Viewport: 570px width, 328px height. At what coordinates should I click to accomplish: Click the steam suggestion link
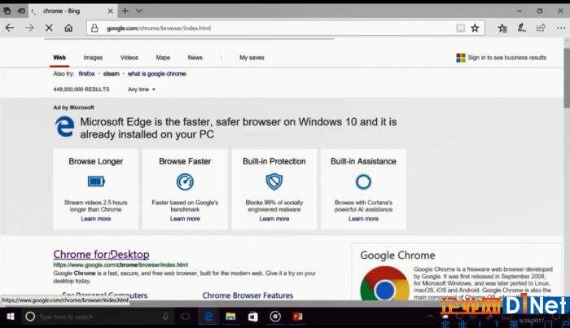(112, 74)
